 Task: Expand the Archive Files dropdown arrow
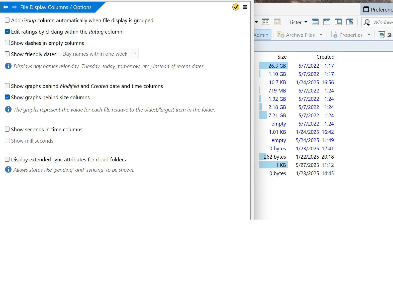(x=321, y=35)
